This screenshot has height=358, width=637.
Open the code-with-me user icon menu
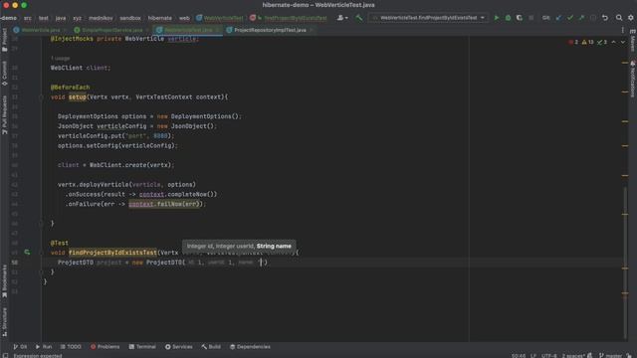[x=342, y=18]
